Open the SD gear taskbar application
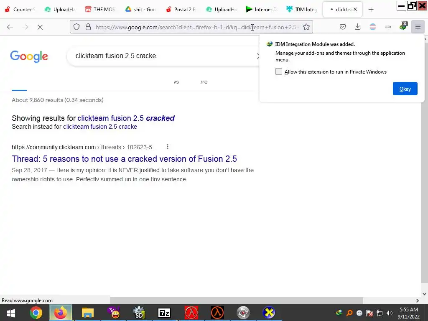 point(139,313)
